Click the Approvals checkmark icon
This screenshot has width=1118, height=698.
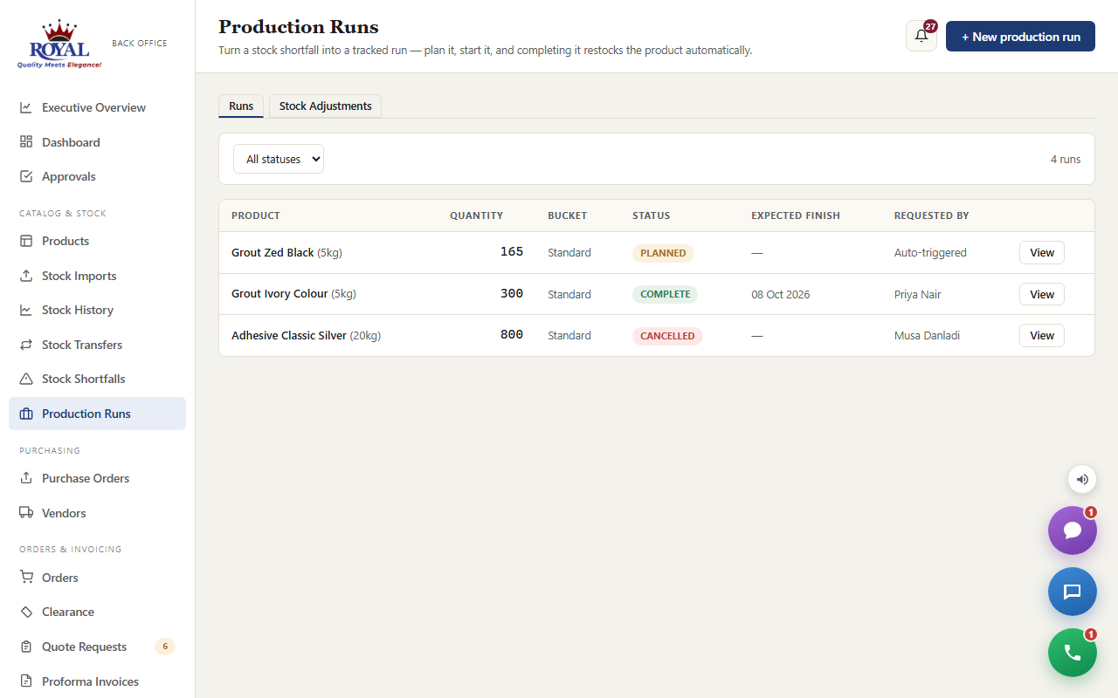pos(26,176)
